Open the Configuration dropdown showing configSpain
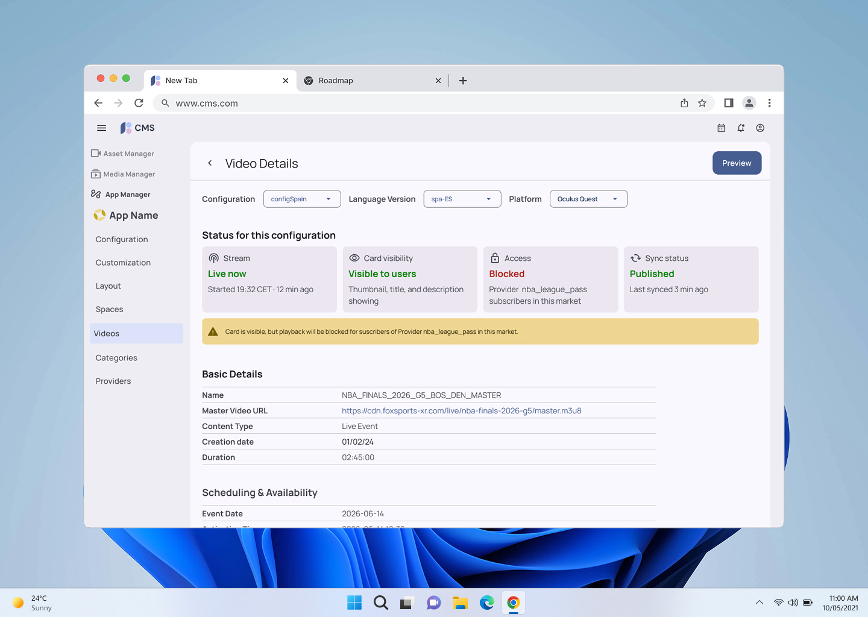The width and height of the screenshot is (868, 617). tap(302, 199)
